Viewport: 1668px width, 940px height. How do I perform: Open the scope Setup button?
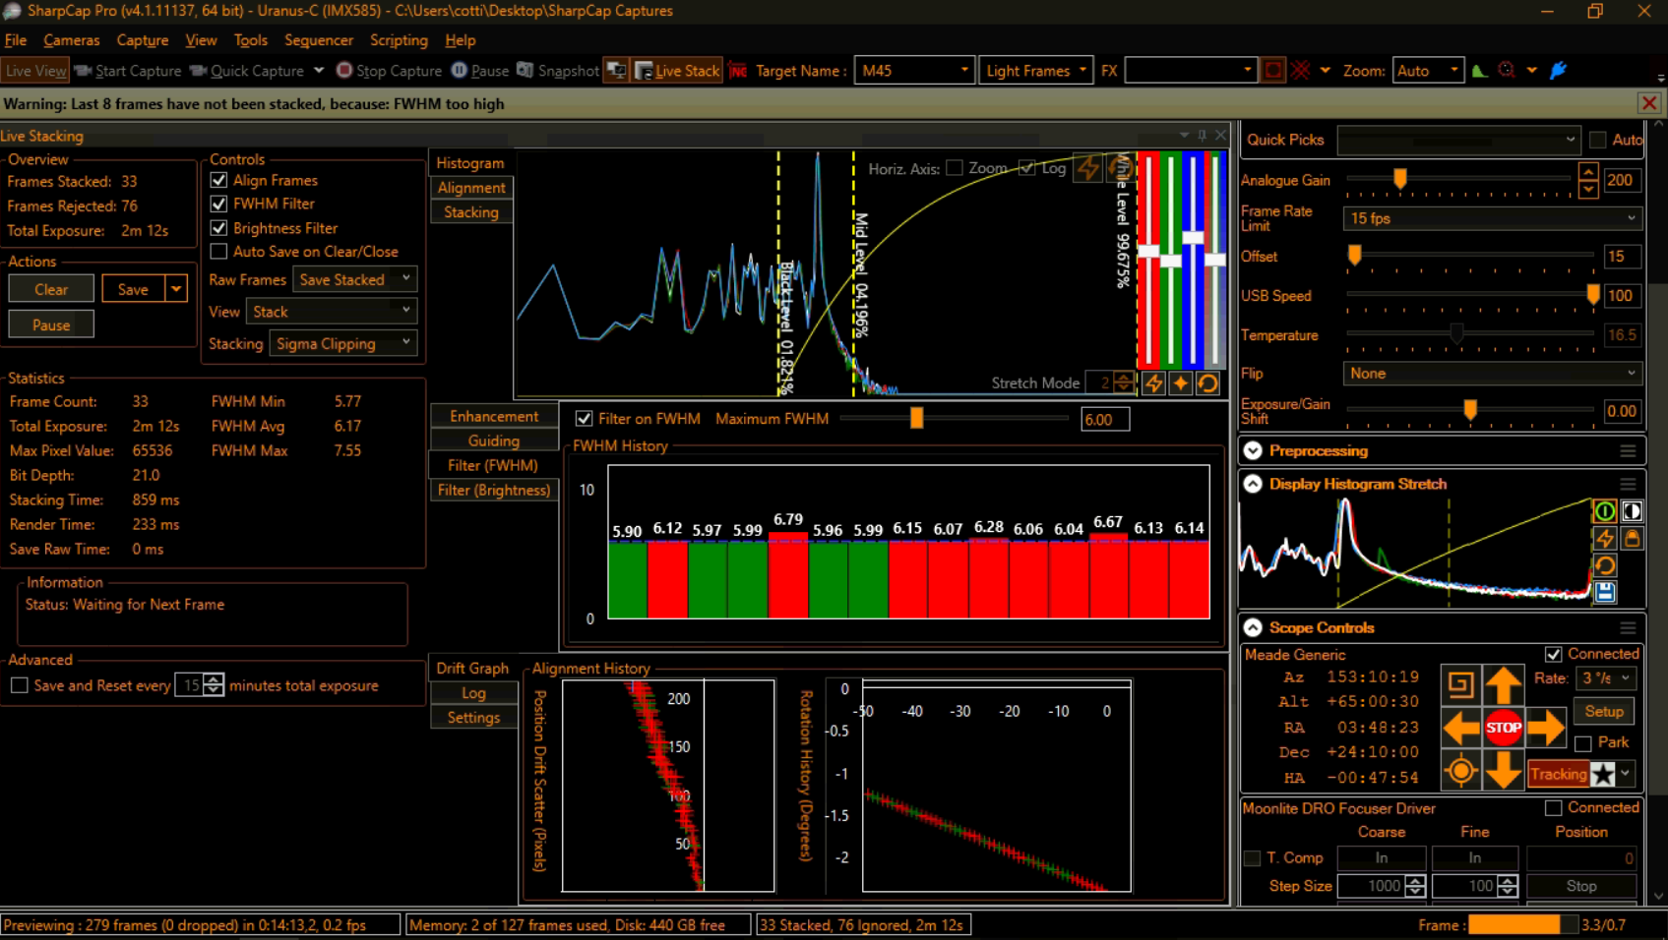tap(1604, 711)
